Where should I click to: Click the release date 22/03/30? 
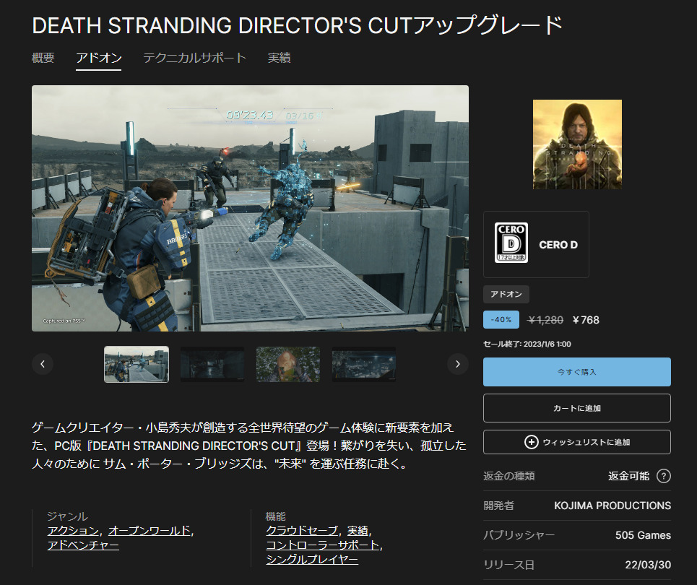click(648, 565)
